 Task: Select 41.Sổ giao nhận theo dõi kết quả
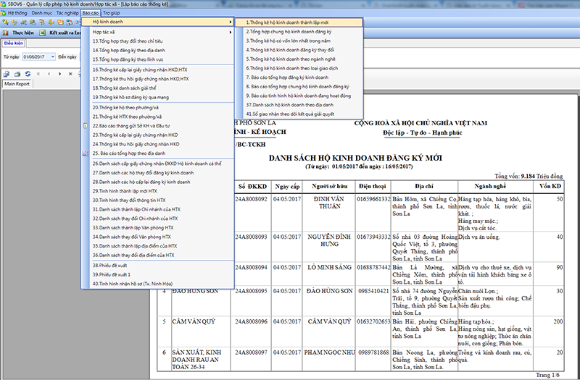coord(299,114)
